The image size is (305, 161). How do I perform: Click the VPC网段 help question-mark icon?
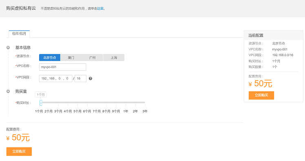90,78
